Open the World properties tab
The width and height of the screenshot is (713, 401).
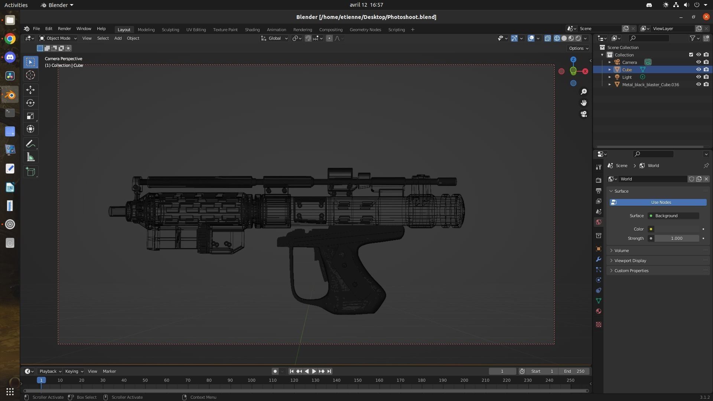[599, 222]
